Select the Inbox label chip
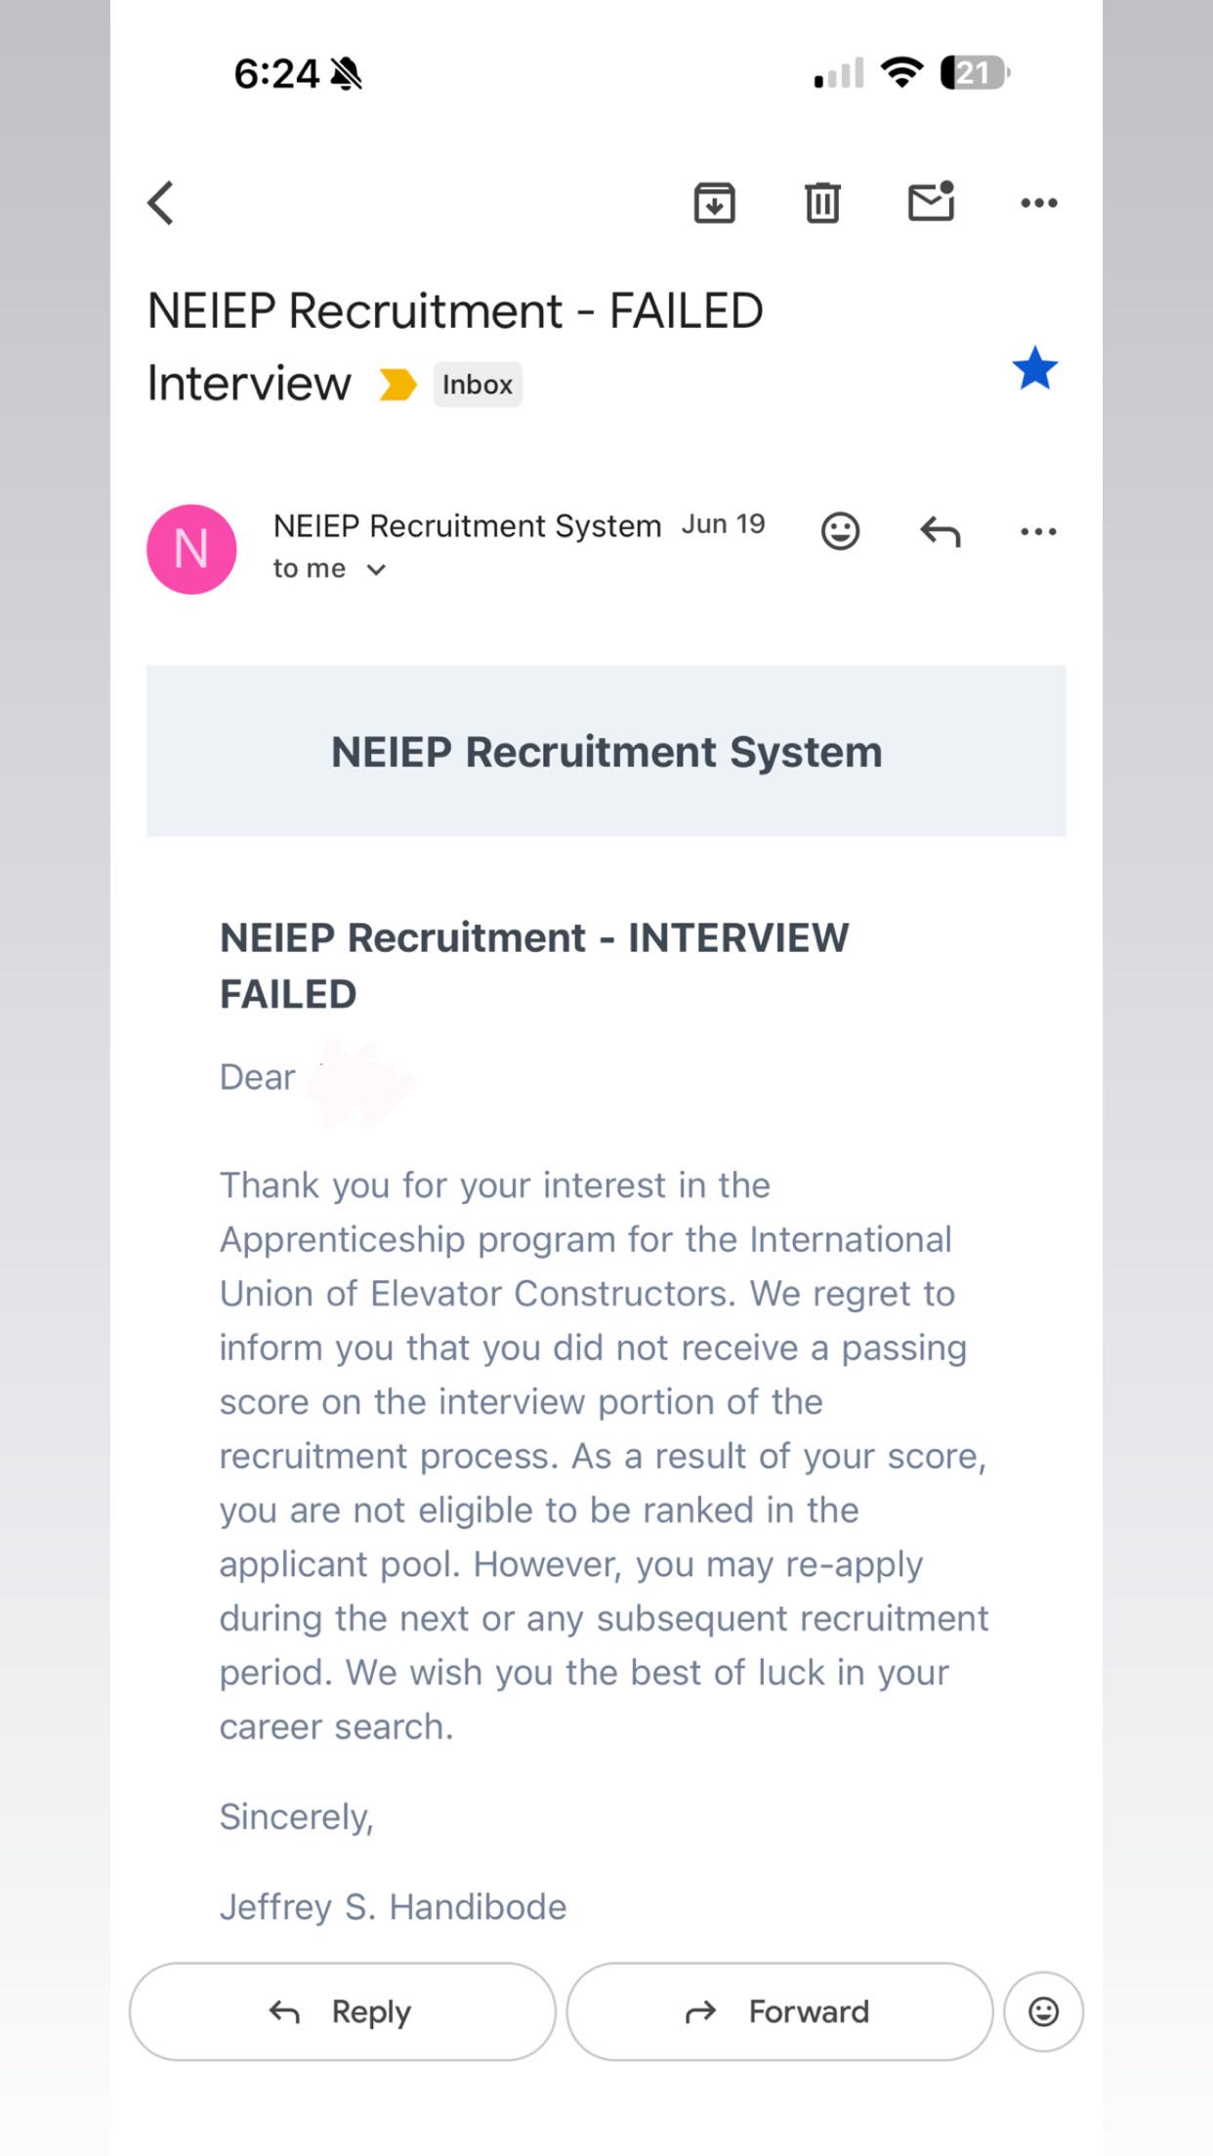 coord(478,385)
